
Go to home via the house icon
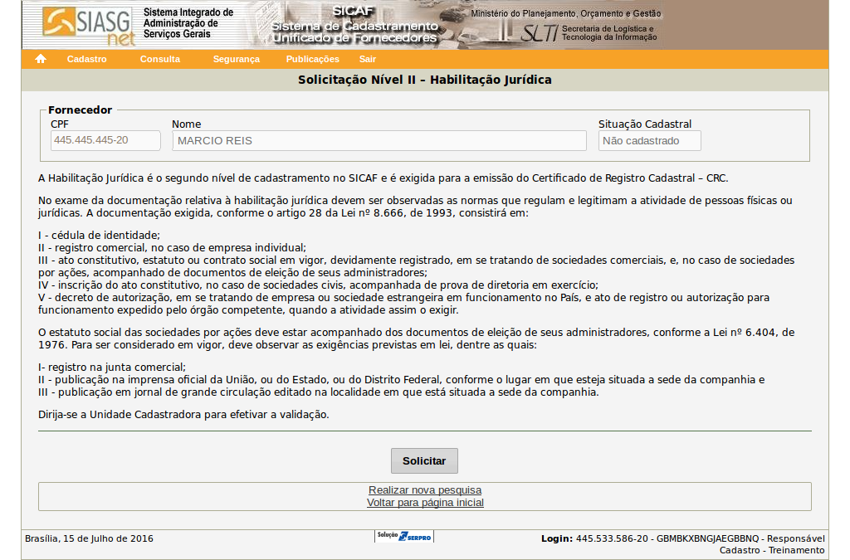pos(41,59)
